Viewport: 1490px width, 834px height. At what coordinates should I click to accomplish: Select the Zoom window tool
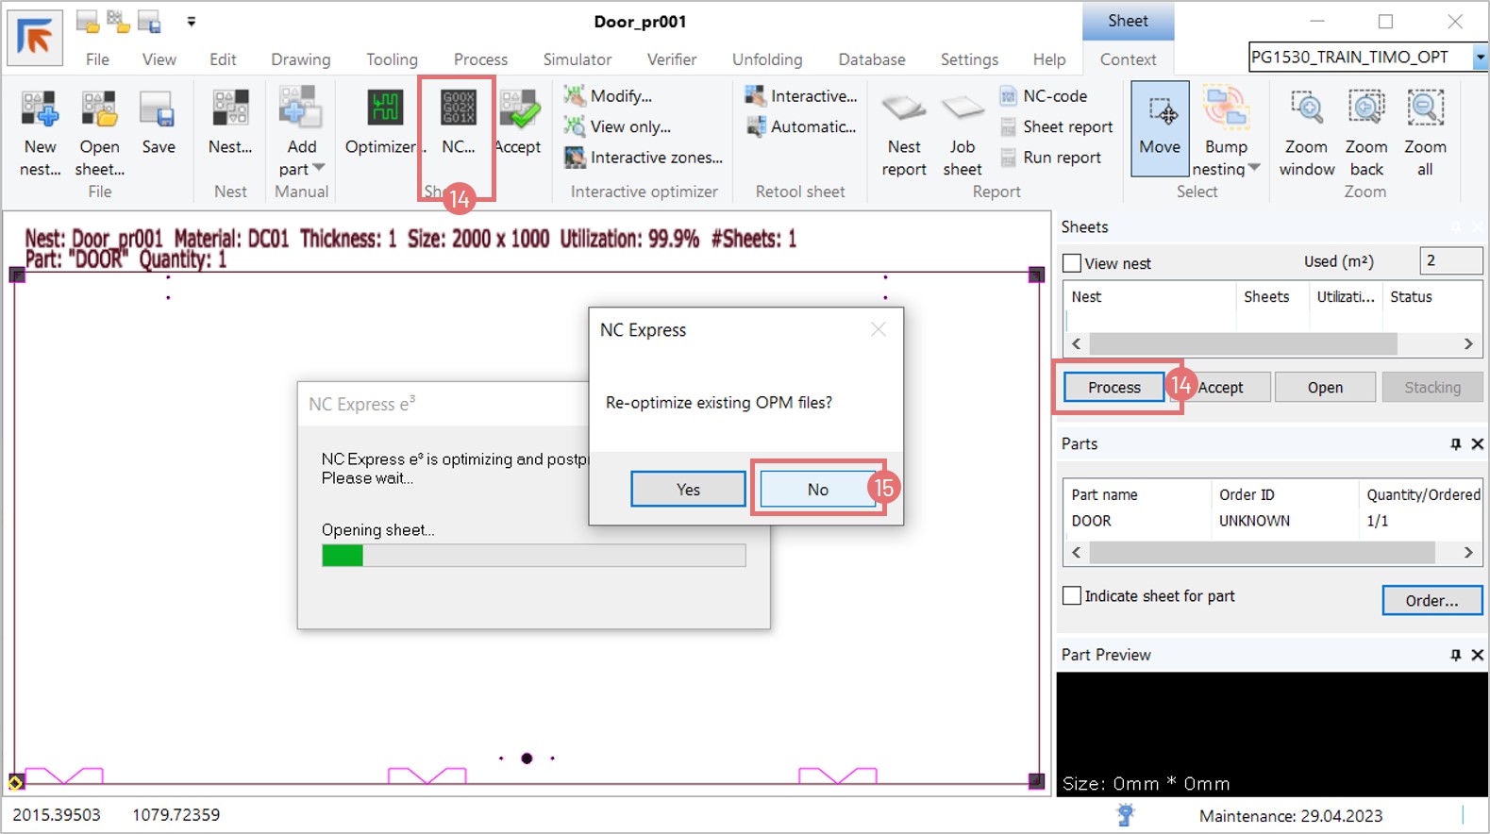point(1307,111)
